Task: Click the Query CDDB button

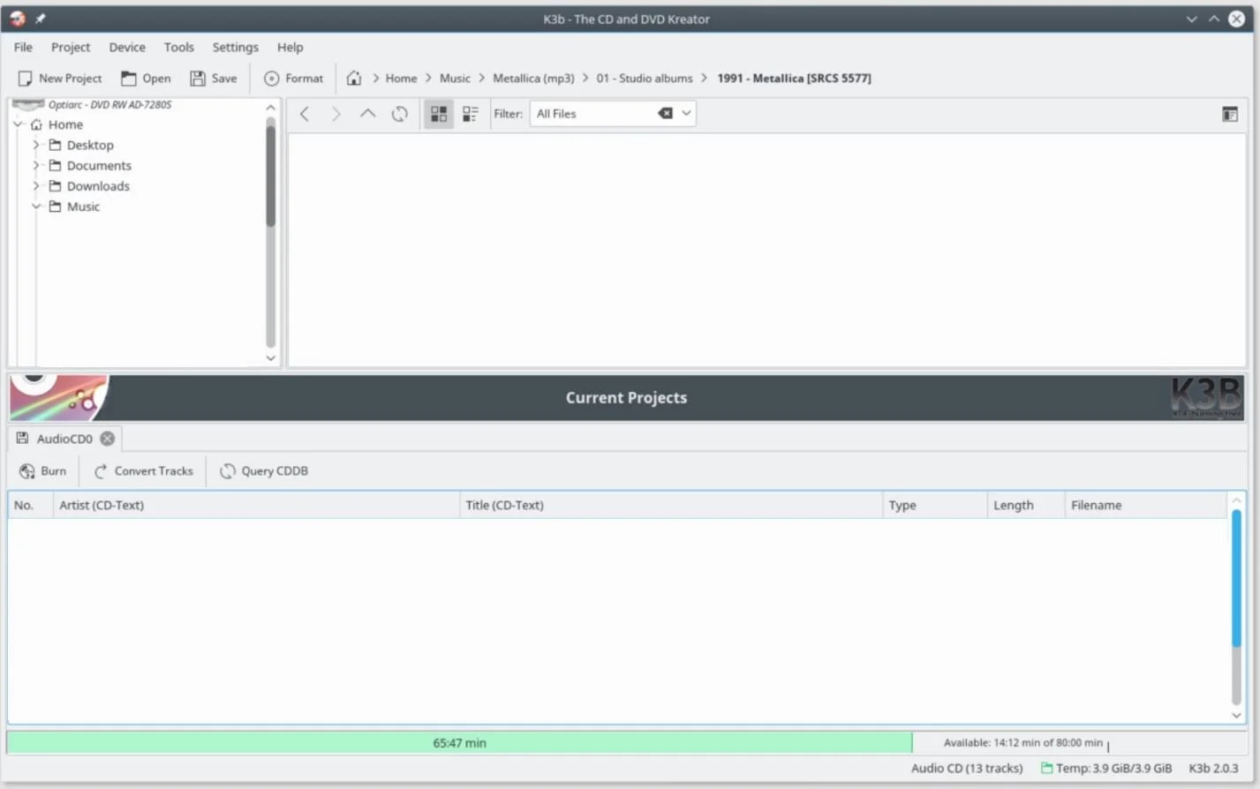Action: tap(264, 471)
